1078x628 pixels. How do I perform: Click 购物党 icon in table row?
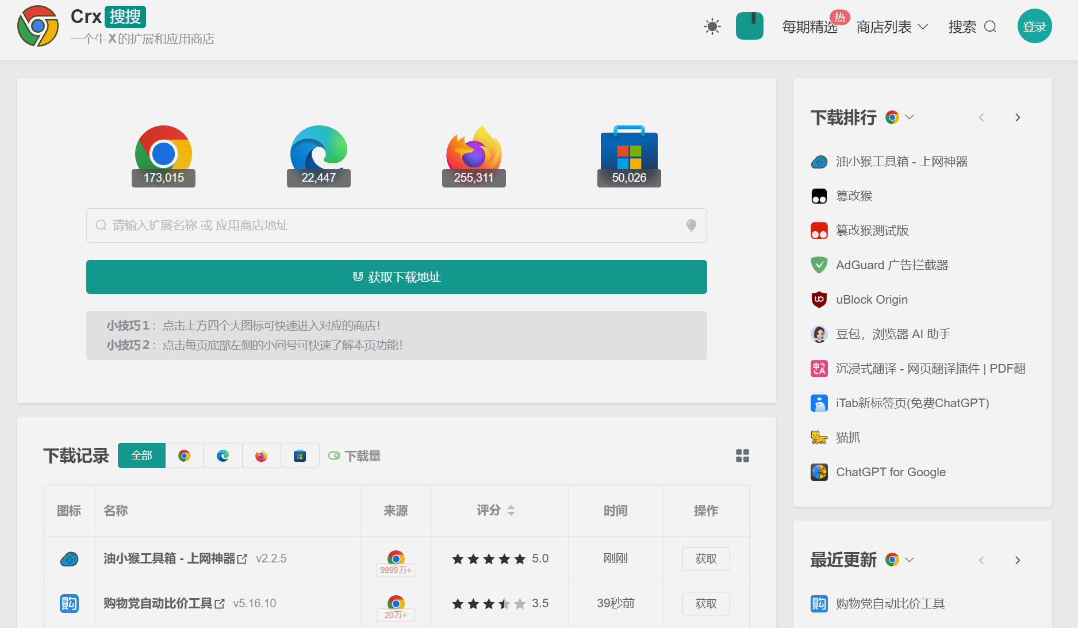(70, 603)
